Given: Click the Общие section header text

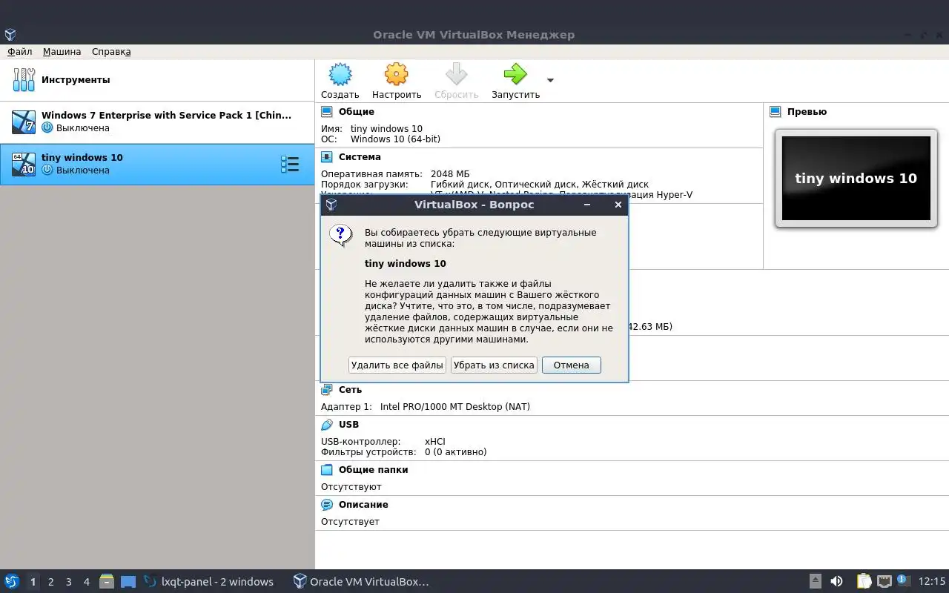Looking at the screenshot, I should (357, 112).
